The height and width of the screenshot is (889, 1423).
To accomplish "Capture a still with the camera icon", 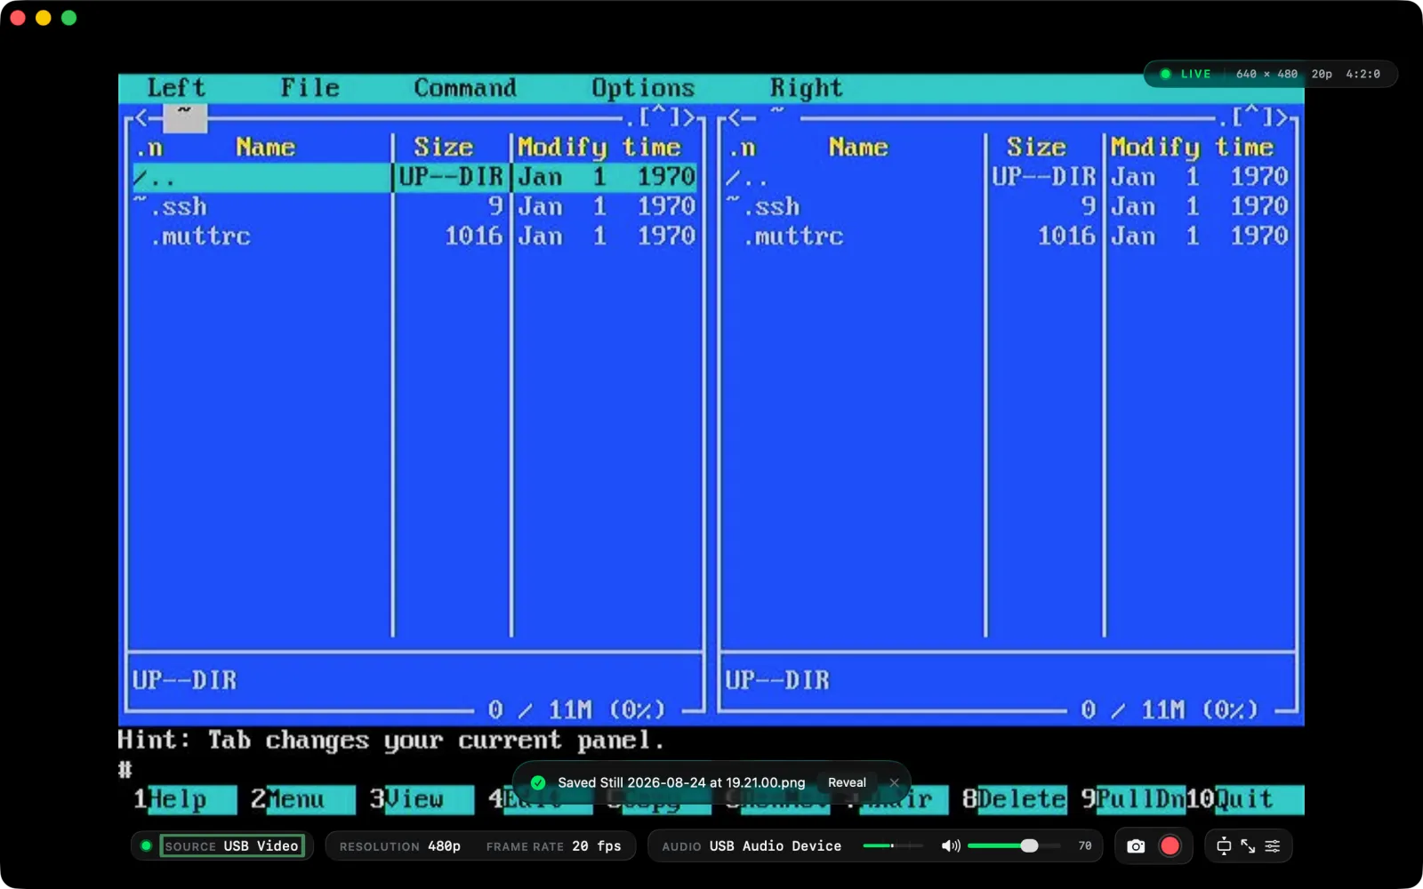I will tap(1136, 846).
